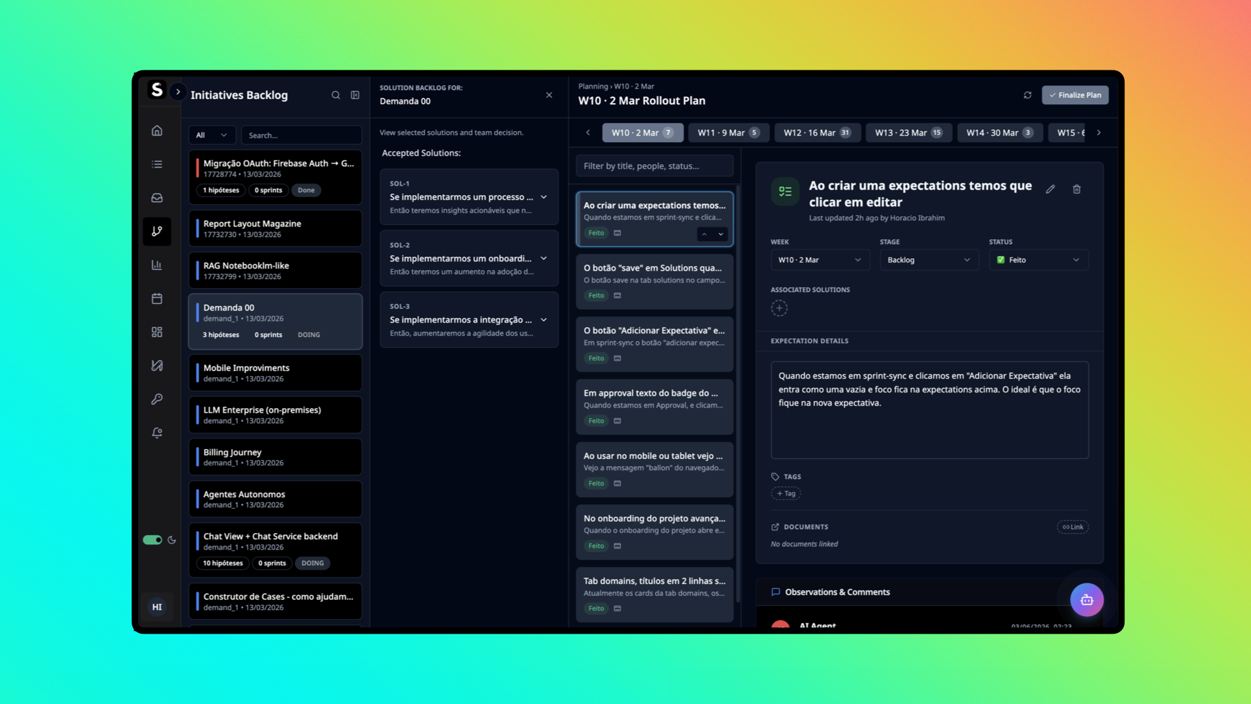The image size is (1251, 704).
Task: Select the key icon in the sidebar
Action: (x=157, y=399)
